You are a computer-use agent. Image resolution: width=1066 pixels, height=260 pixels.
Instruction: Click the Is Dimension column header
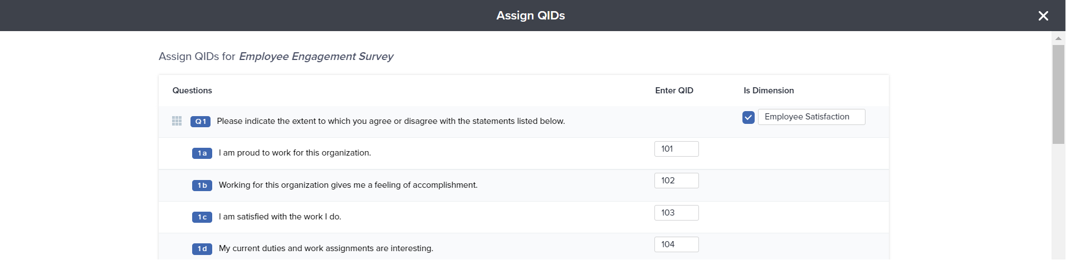click(x=769, y=91)
